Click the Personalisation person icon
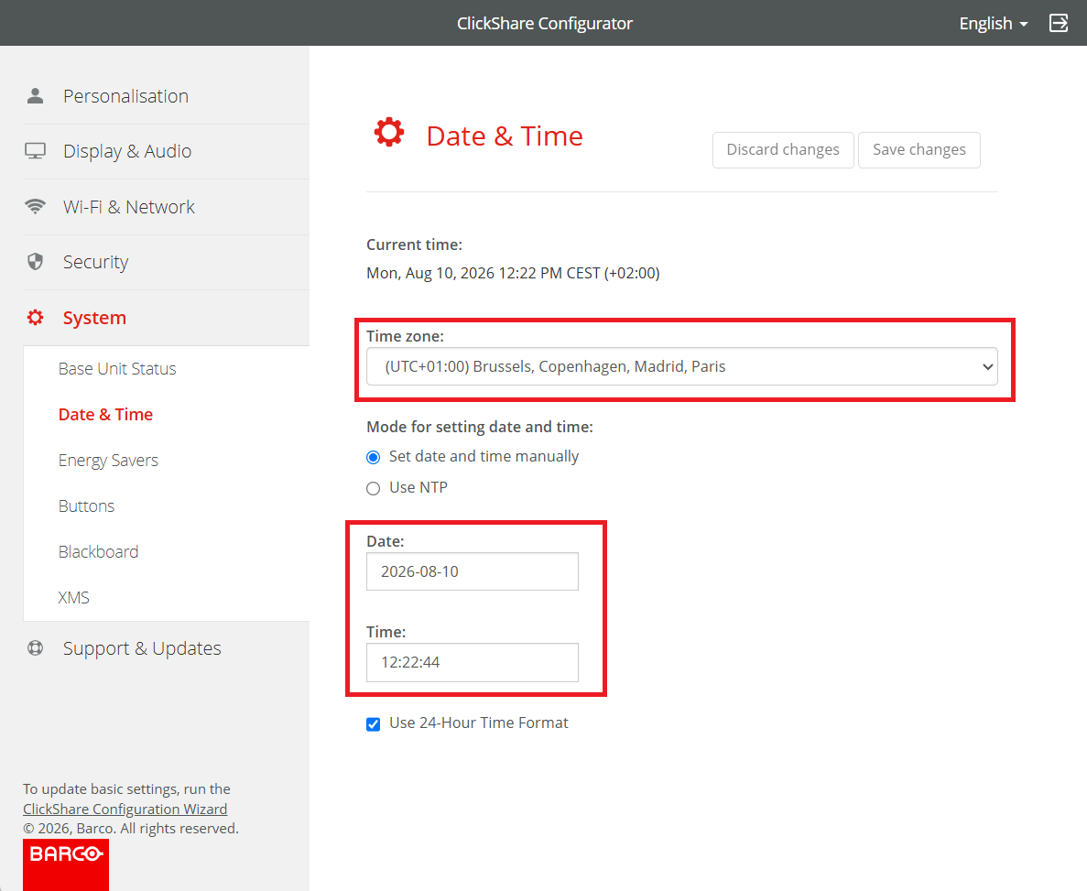Viewport: 1087px width, 891px height. tap(35, 95)
